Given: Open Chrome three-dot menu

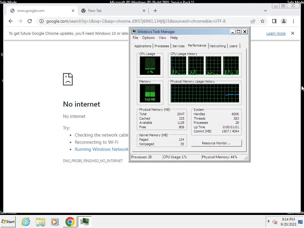Looking at the screenshot, I should point(293,21).
